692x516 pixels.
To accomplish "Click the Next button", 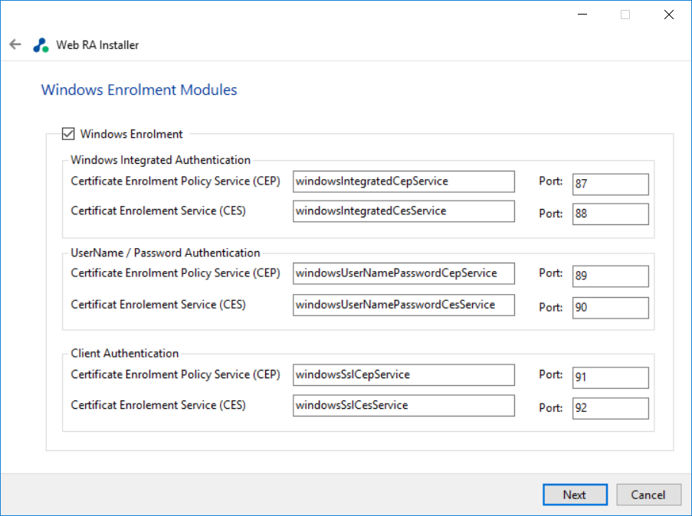I will 575,495.
